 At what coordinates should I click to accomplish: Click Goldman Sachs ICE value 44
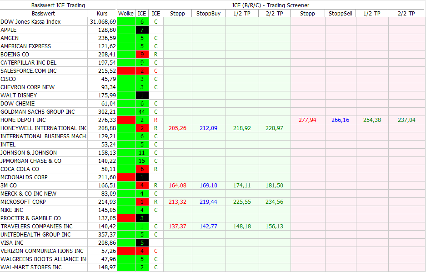click(x=142, y=112)
